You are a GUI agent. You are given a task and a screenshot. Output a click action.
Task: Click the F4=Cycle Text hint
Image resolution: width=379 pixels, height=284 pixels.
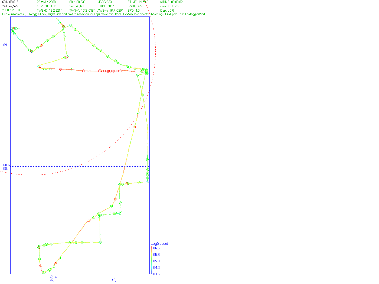point(175,14)
